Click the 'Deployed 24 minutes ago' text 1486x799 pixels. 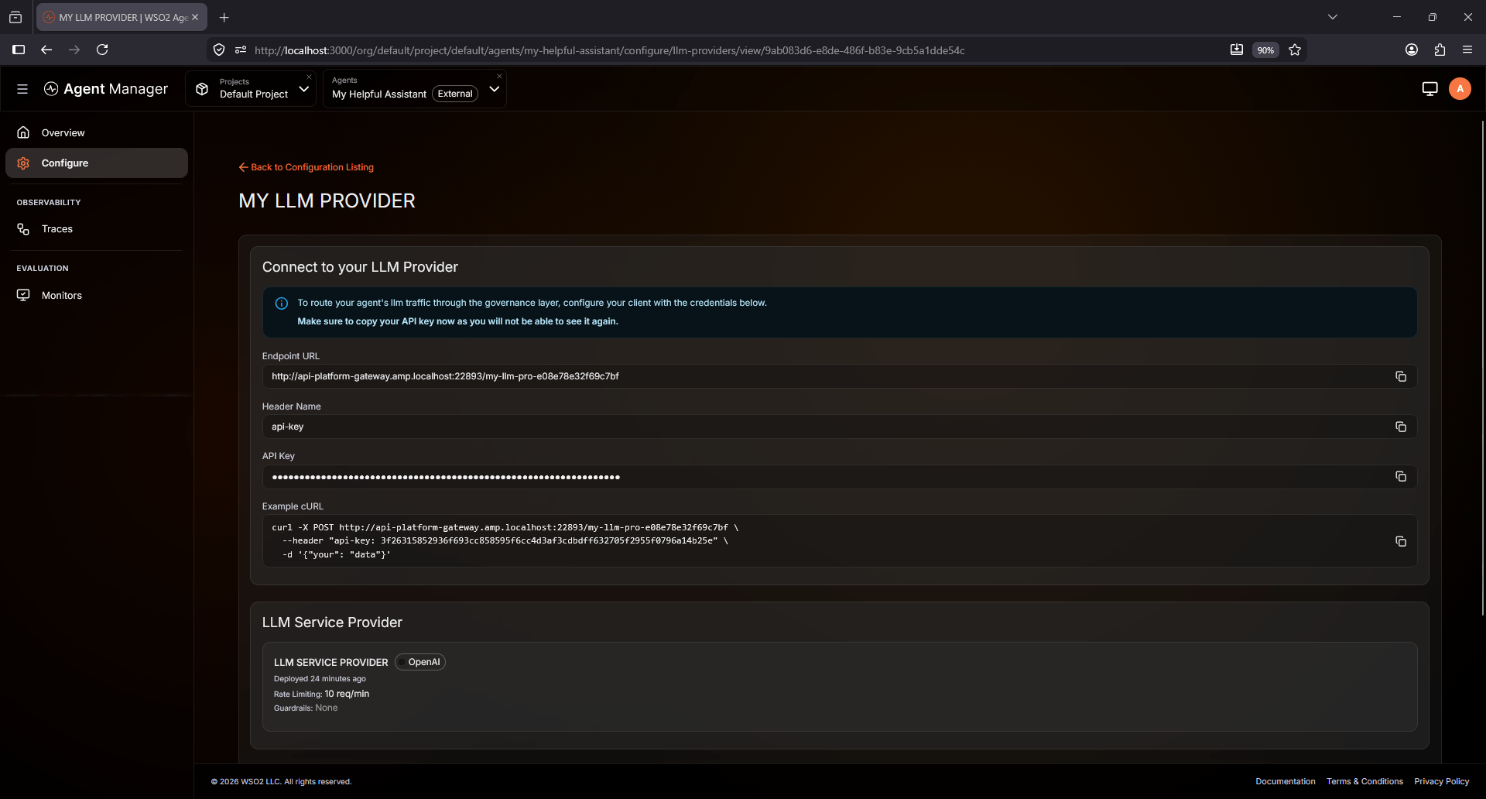(x=320, y=679)
